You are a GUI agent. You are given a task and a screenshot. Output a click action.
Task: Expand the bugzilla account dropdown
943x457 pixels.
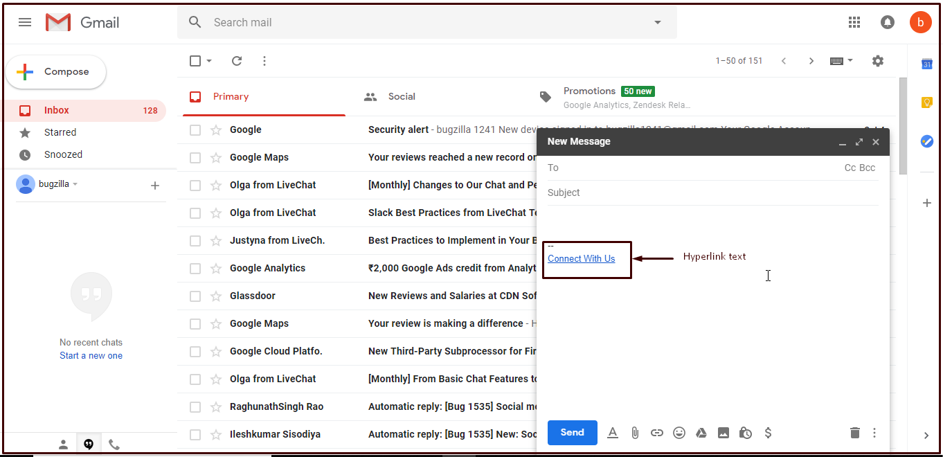click(75, 184)
